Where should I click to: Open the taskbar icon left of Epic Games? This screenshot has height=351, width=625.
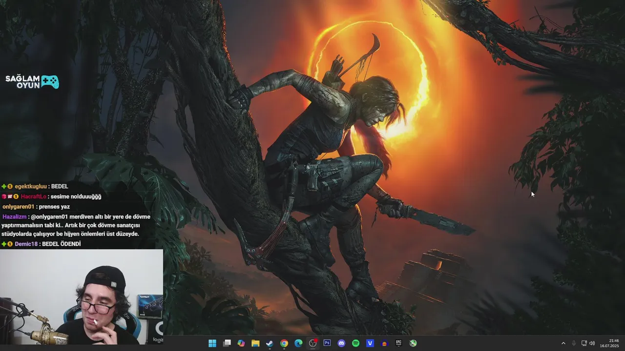pyautogui.click(x=384, y=343)
